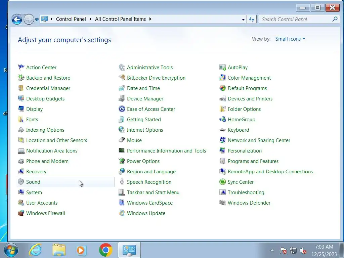This screenshot has width=344, height=258.
Task: Expand the arrow after Control Panel breadcrumb
Action: point(90,19)
